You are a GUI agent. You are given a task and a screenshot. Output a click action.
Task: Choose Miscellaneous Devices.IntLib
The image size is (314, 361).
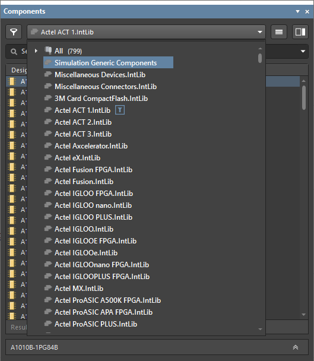point(100,75)
